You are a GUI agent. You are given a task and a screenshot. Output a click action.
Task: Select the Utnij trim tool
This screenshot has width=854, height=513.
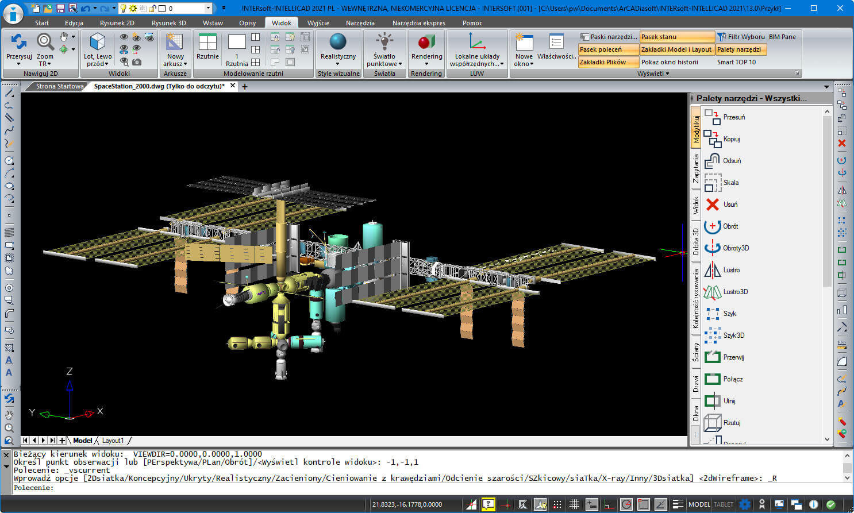coord(720,401)
